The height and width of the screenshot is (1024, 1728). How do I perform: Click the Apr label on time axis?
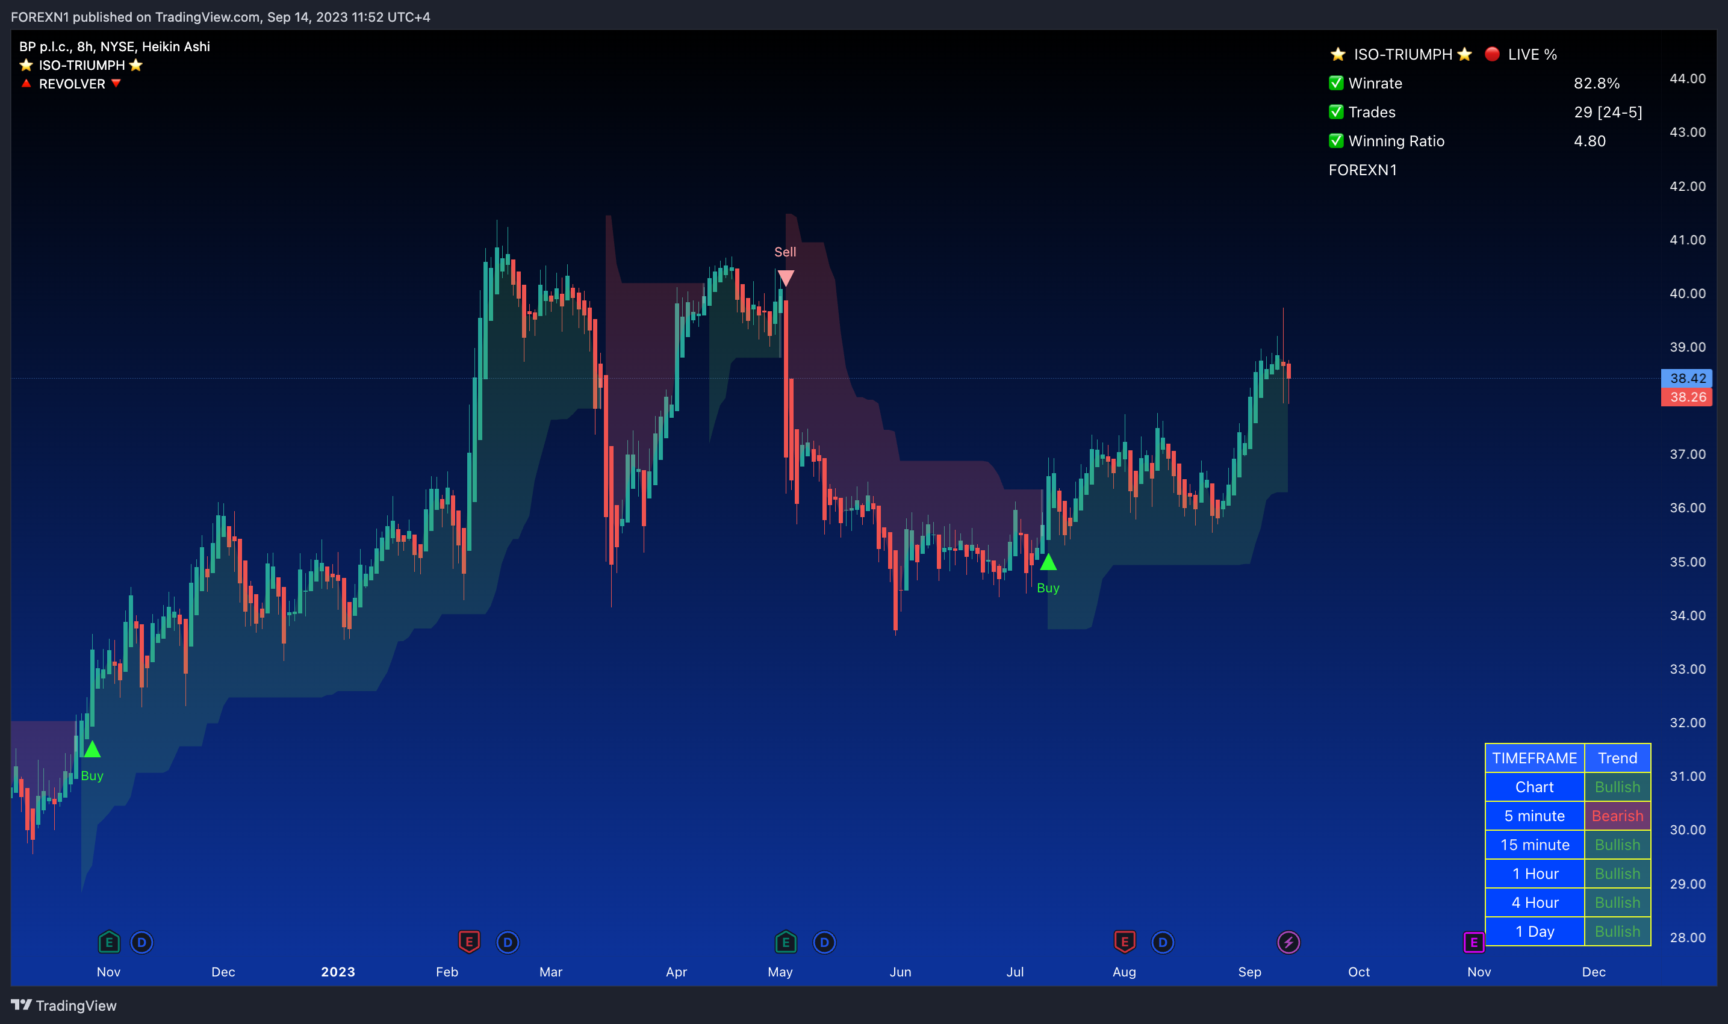676,972
